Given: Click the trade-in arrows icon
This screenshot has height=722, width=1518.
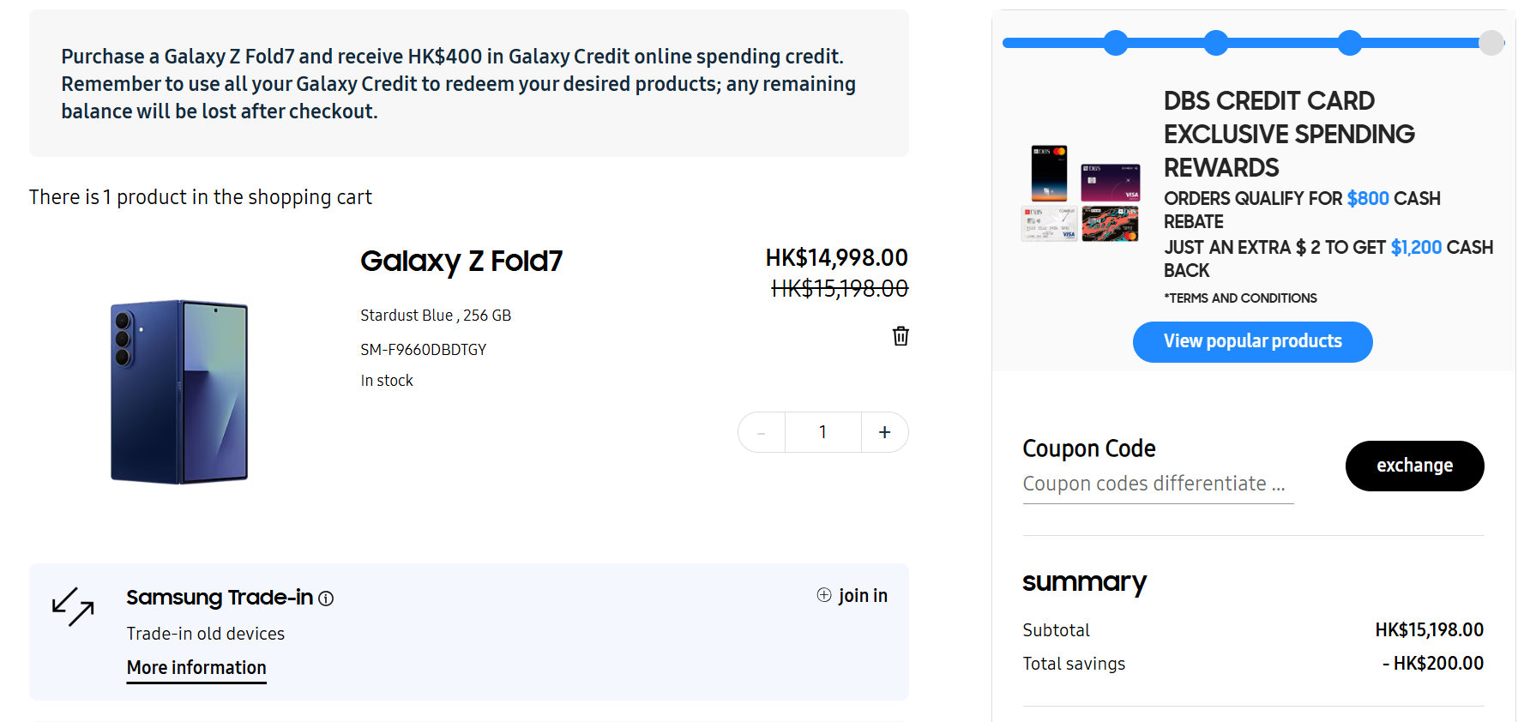Looking at the screenshot, I should (72, 609).
